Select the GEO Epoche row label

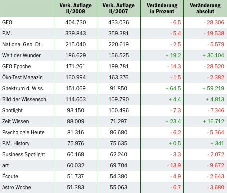click(x=16, y=66)
